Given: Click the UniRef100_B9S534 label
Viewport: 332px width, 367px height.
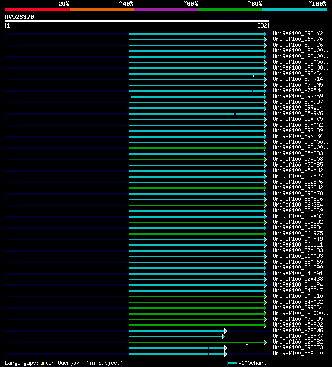Looking at the screenshot, I should pos(298,136).
